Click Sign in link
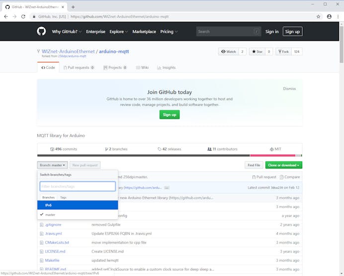The width and height of the screenshot is (344, 276). [x=272, y=32]
